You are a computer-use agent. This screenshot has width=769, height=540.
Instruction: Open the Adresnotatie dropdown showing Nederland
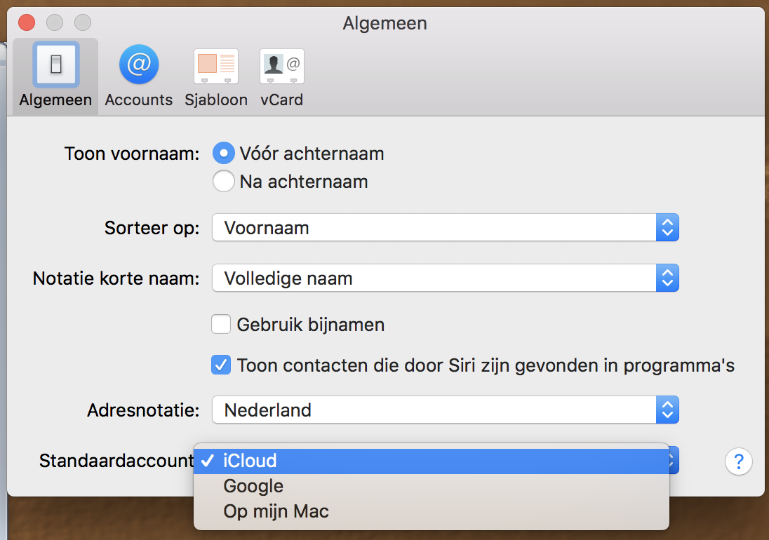445,410
